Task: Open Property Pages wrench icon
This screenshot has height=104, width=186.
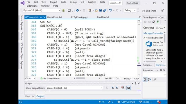Action: [x=155, y=79]
